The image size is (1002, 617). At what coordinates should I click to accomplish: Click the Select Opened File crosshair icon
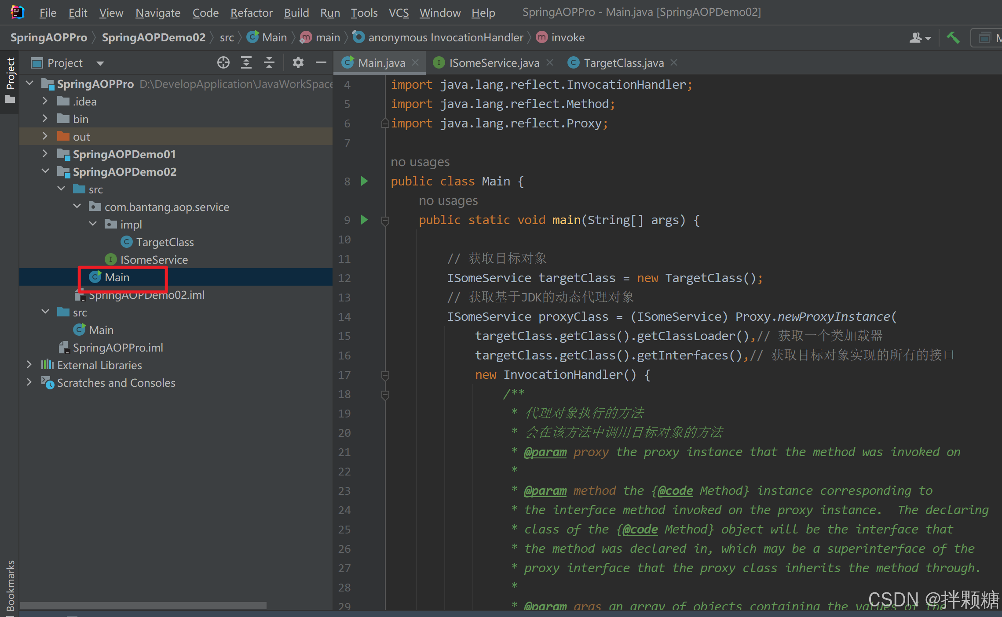point(223,63)
